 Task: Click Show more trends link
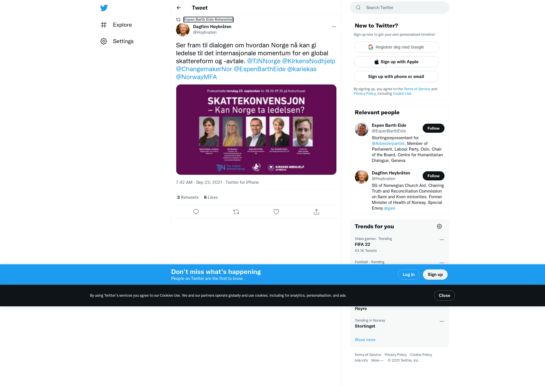click(x=365, y=340)
